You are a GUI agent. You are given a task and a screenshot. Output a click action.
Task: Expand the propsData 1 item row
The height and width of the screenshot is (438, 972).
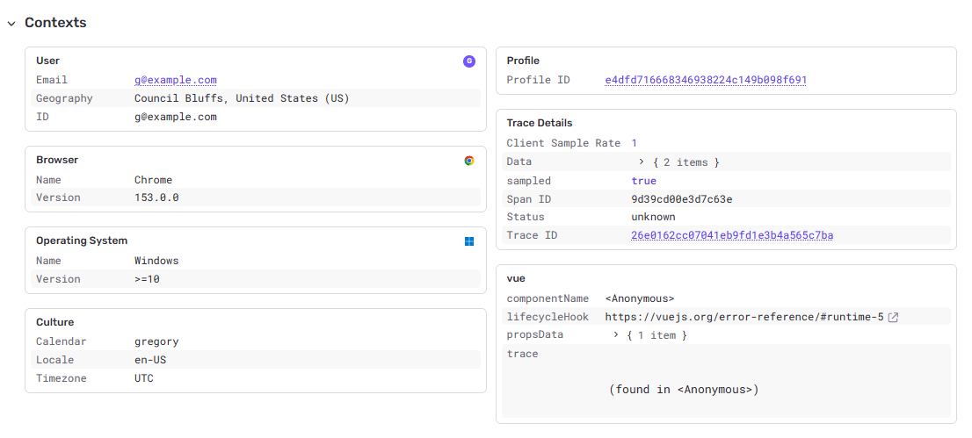pyautogui.click(x=616, y=334)
